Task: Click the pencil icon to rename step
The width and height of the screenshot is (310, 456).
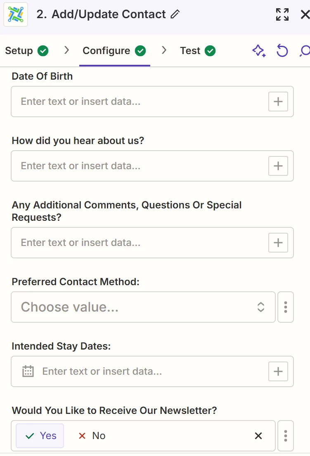Action: [x=175, y=14]
